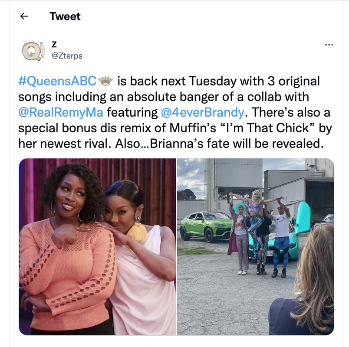Open the #QueensABC hashtag link
The height and width of the screenshot is (347, 349).
click(57, 81)
